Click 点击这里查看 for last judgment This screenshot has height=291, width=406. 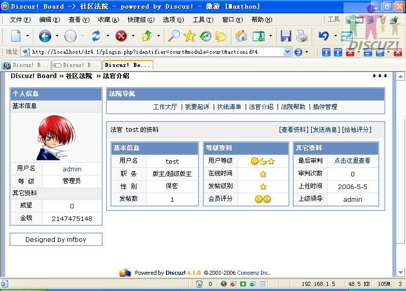352,161
